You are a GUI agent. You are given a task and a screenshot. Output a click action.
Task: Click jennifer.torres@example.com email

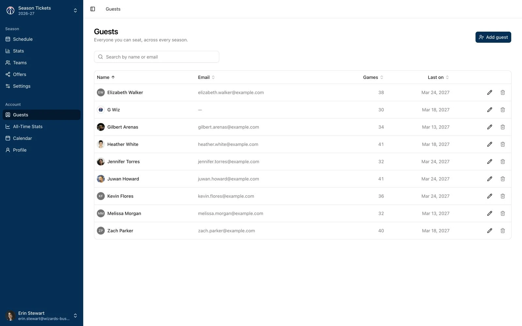click(x=229, y=162)
